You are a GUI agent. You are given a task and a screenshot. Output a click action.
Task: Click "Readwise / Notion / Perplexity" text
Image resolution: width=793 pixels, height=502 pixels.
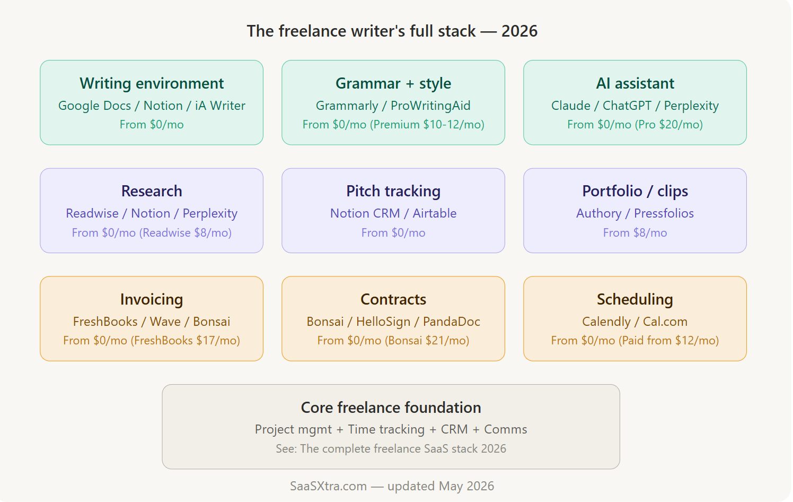152,213
